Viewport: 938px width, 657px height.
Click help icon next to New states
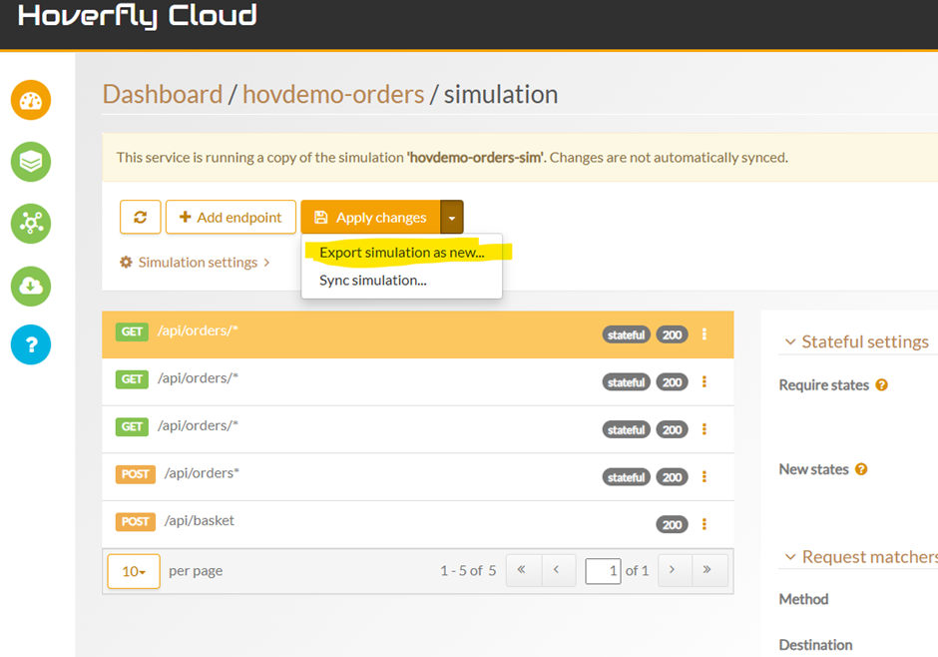[861, 469]
